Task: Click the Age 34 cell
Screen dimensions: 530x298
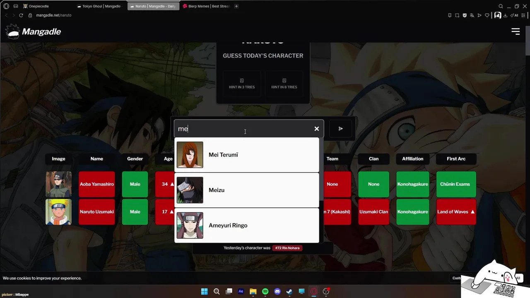Action: [165, 184]
